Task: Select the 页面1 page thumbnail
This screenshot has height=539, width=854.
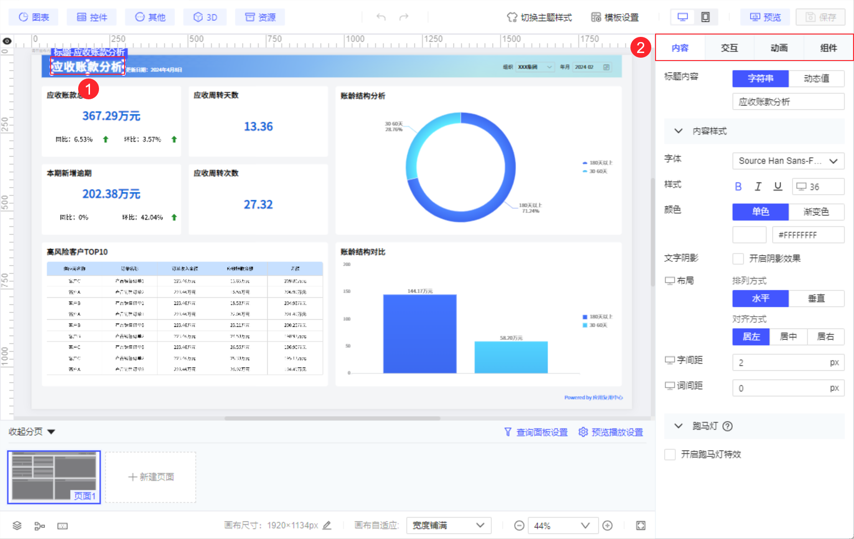Action: click(54, 477)
